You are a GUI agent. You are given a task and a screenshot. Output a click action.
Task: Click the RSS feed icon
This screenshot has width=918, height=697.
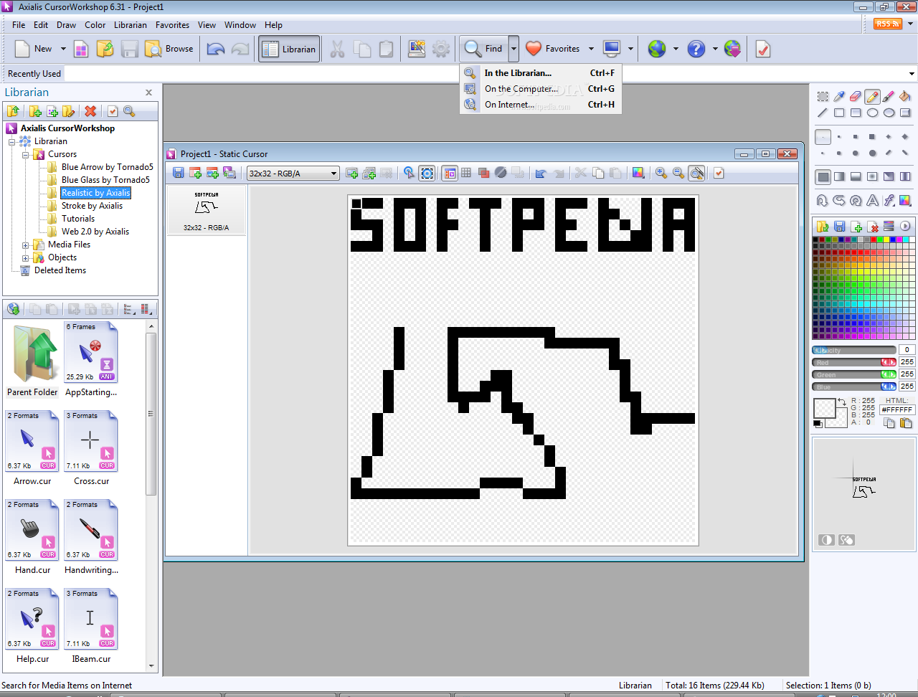pos(888,24)
